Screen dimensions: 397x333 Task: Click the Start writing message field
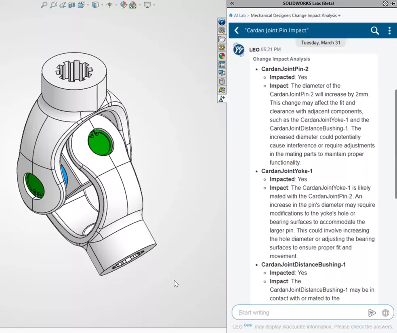(x=301, y=312)
